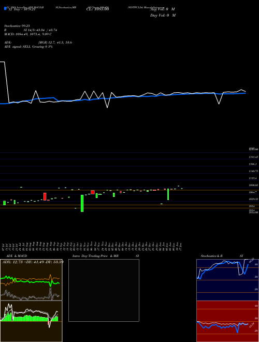Viewport: 259px width, 342px height.
Task: Click the large red candlestick above '21 Aug'
Action: coord(45,196)
